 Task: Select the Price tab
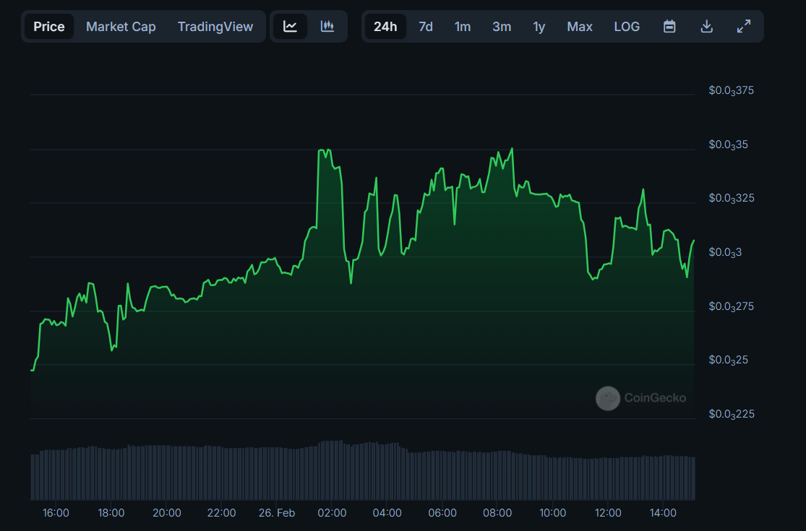(49, 27)
